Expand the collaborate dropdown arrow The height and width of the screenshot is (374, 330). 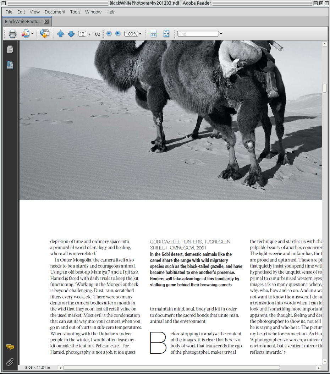(32, 34)
